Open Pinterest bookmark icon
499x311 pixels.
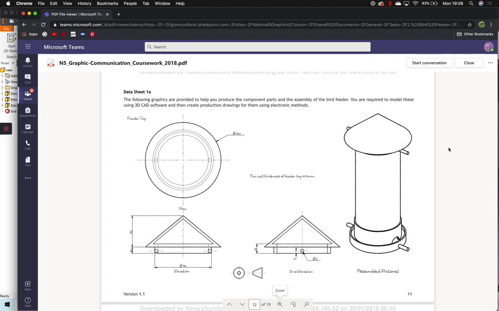(x=92, y=34)
